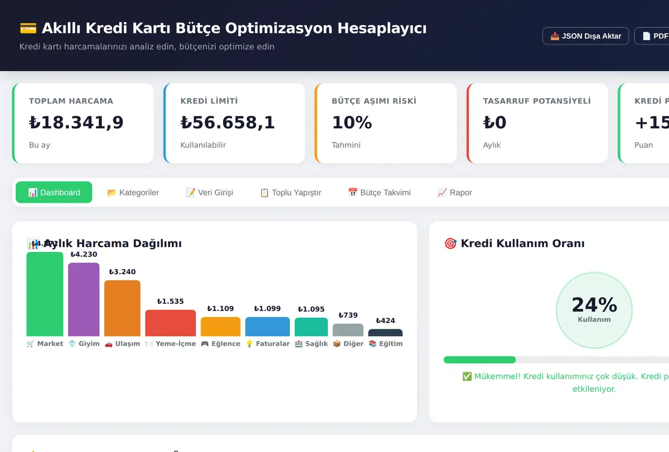Click the shopping cart icon beside Market

(x=31, y=344)
